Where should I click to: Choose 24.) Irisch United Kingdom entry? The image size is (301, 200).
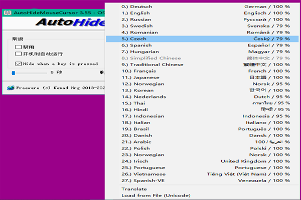(202, 161)
